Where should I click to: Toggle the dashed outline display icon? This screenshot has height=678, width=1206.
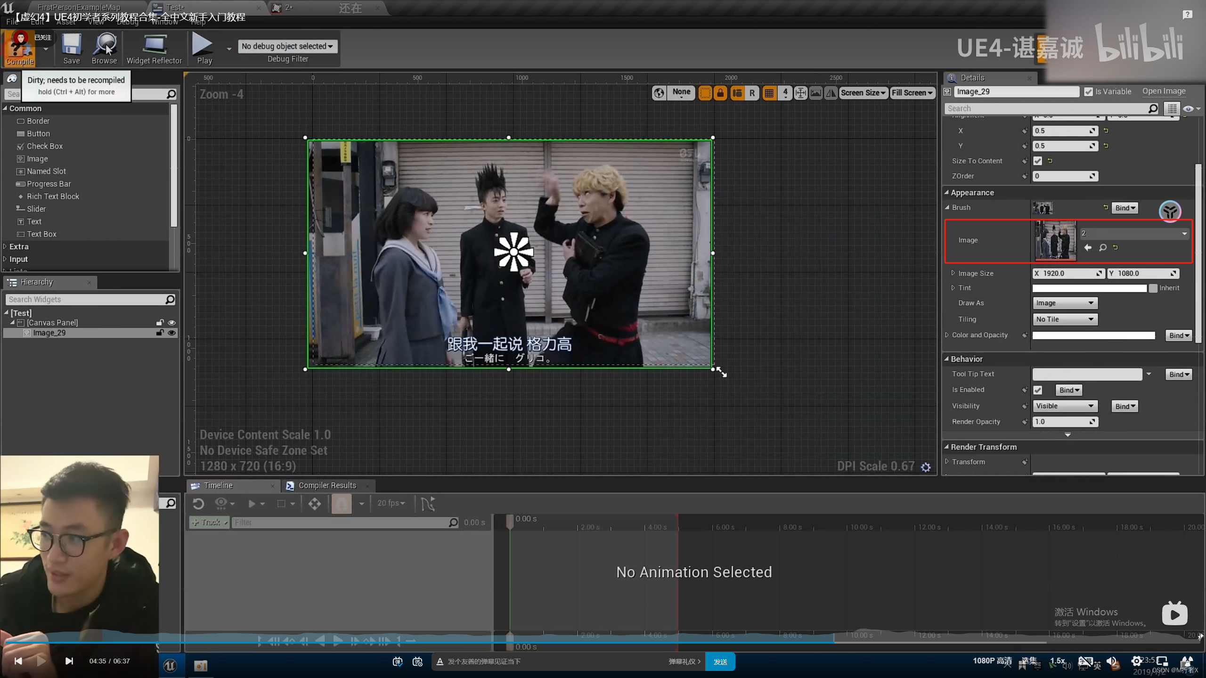pyautogui.click(x=705, y=93)
